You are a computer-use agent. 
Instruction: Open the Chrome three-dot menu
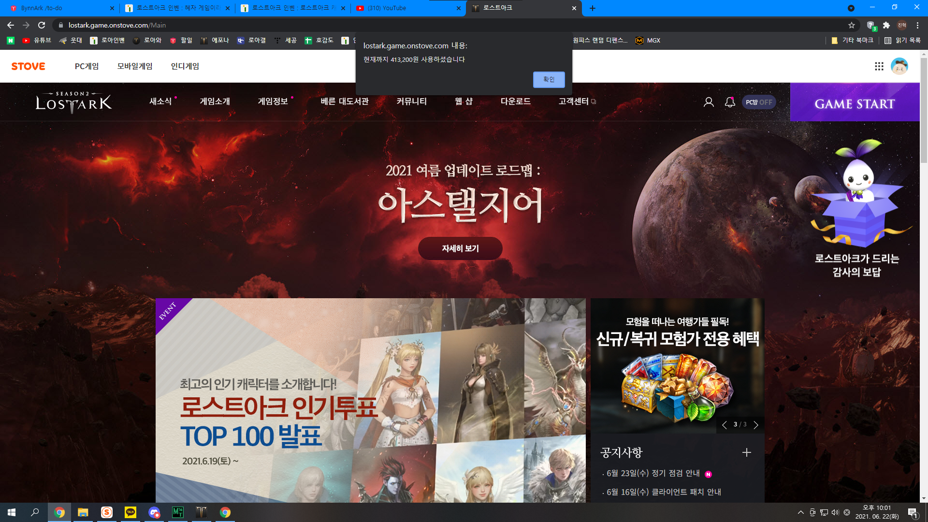917,25
